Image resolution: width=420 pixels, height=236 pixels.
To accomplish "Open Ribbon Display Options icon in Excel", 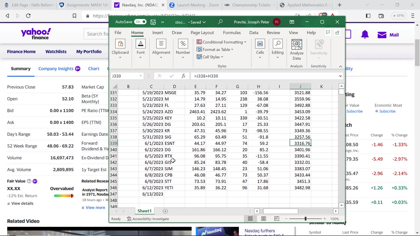I will [292, 22].
